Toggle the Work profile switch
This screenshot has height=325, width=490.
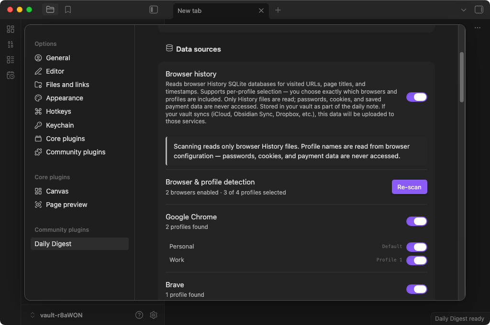click(417, 260)
